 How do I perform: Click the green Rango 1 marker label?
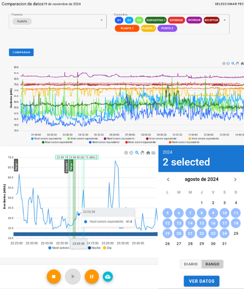coord(71,165)
